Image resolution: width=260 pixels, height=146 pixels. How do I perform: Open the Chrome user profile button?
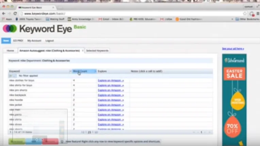point(248,6)
